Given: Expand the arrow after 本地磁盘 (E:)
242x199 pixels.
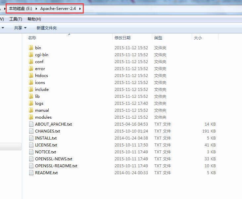Looking at the screenshot, I should coord(36,9).
